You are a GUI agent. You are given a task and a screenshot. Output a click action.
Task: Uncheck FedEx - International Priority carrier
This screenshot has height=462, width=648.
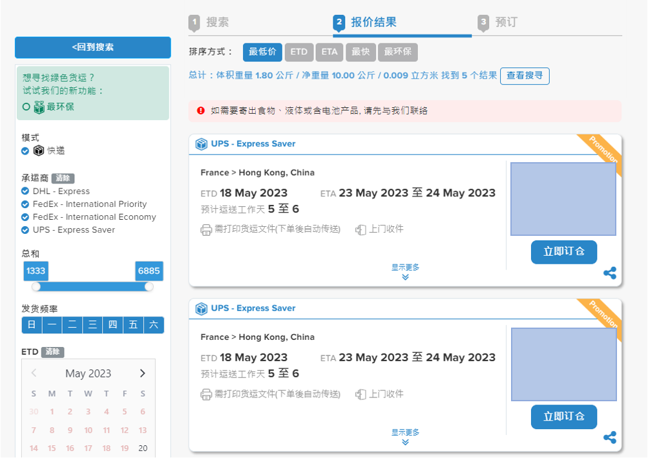(x=25, y=204)
